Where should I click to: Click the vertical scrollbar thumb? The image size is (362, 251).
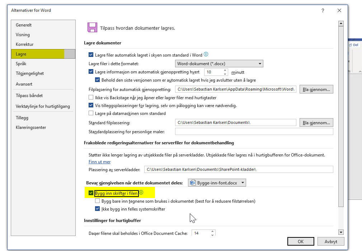(x=341, y=116)
